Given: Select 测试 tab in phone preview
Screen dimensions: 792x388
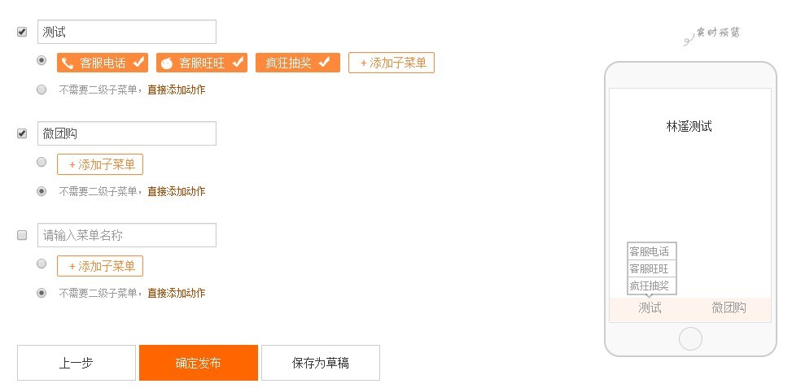Looking at the screenshot, I should 650,307.
